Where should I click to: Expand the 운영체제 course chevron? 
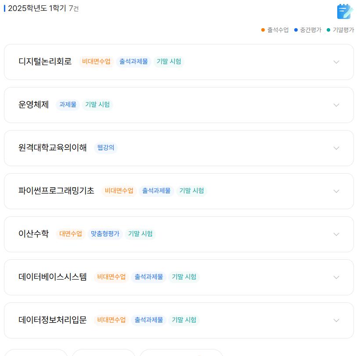[x=336, y=105]
